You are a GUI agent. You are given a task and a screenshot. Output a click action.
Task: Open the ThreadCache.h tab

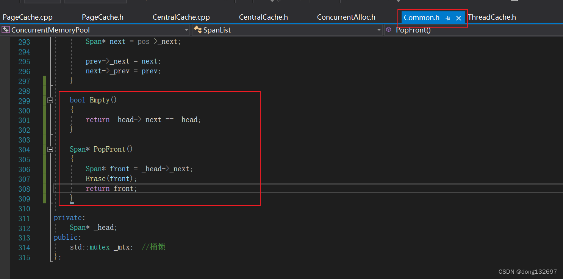point(492,17)
